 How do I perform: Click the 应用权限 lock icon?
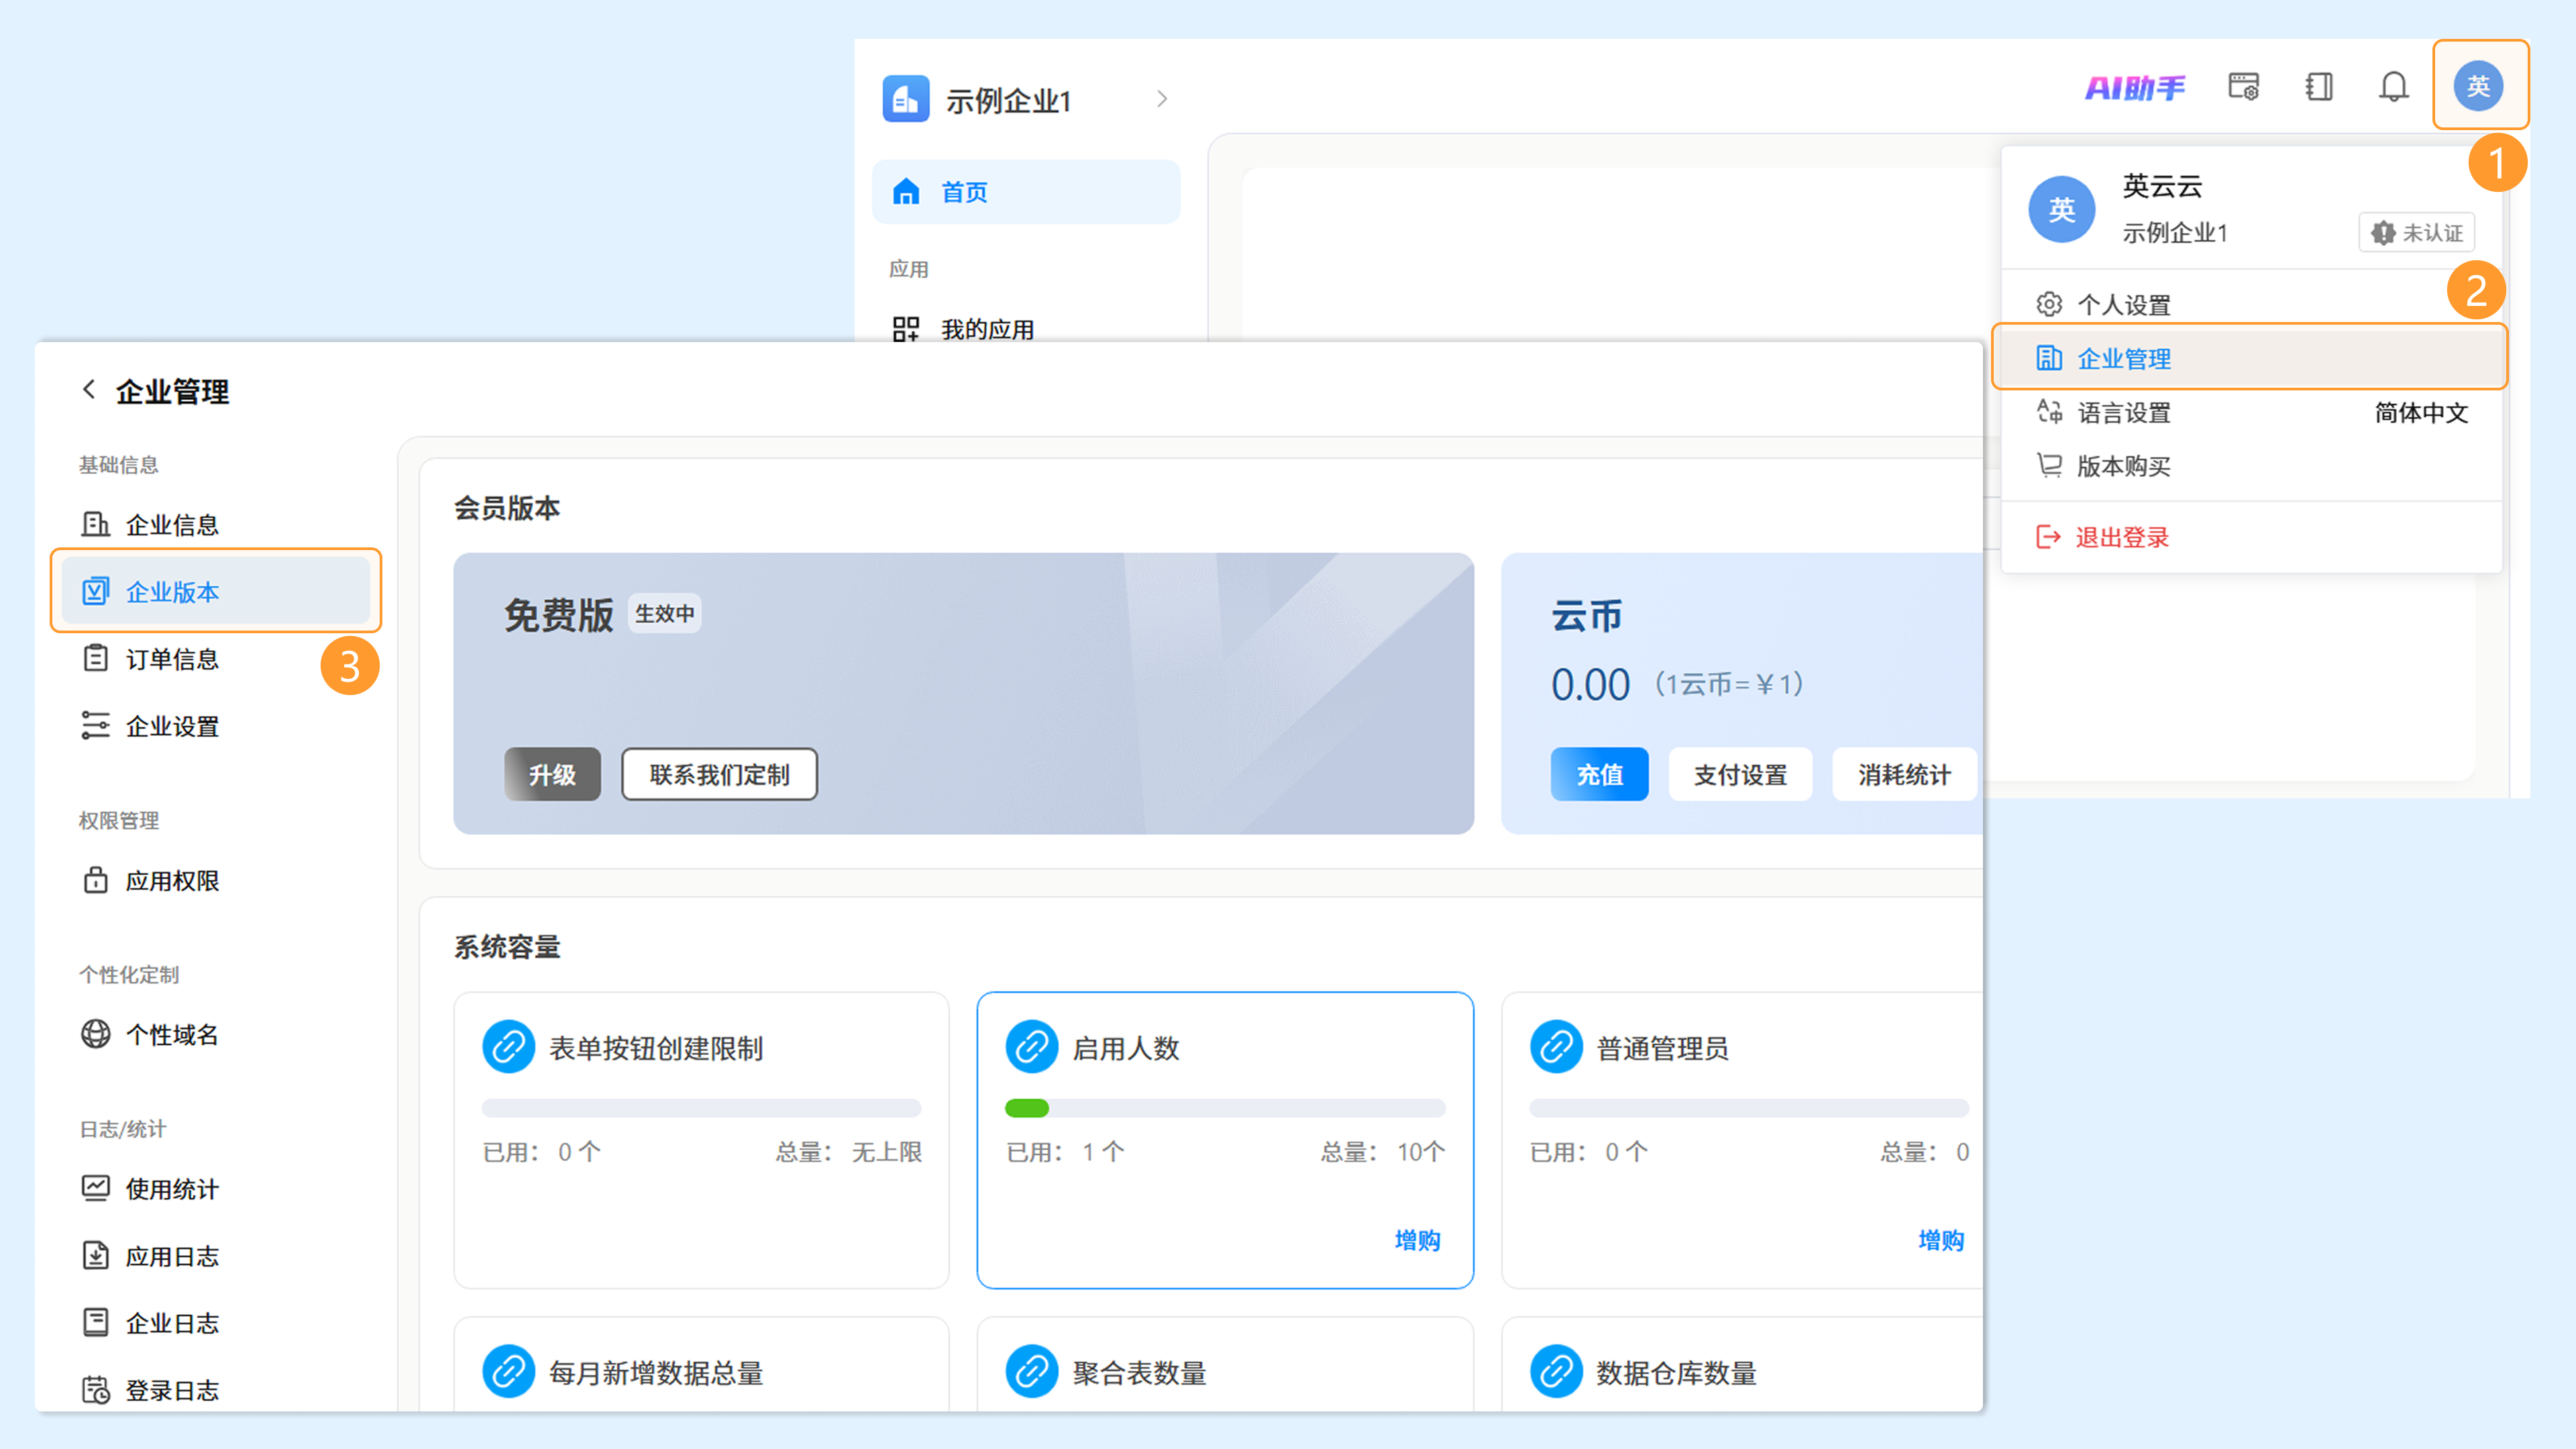[x=95, y=879]
